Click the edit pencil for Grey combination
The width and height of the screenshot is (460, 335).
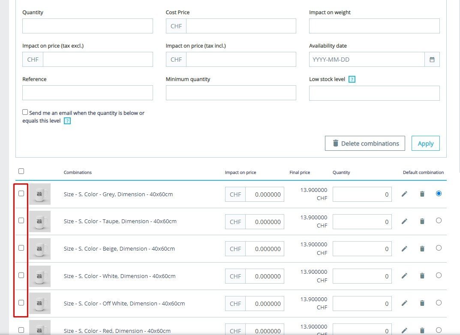click(x=404, y=194)
